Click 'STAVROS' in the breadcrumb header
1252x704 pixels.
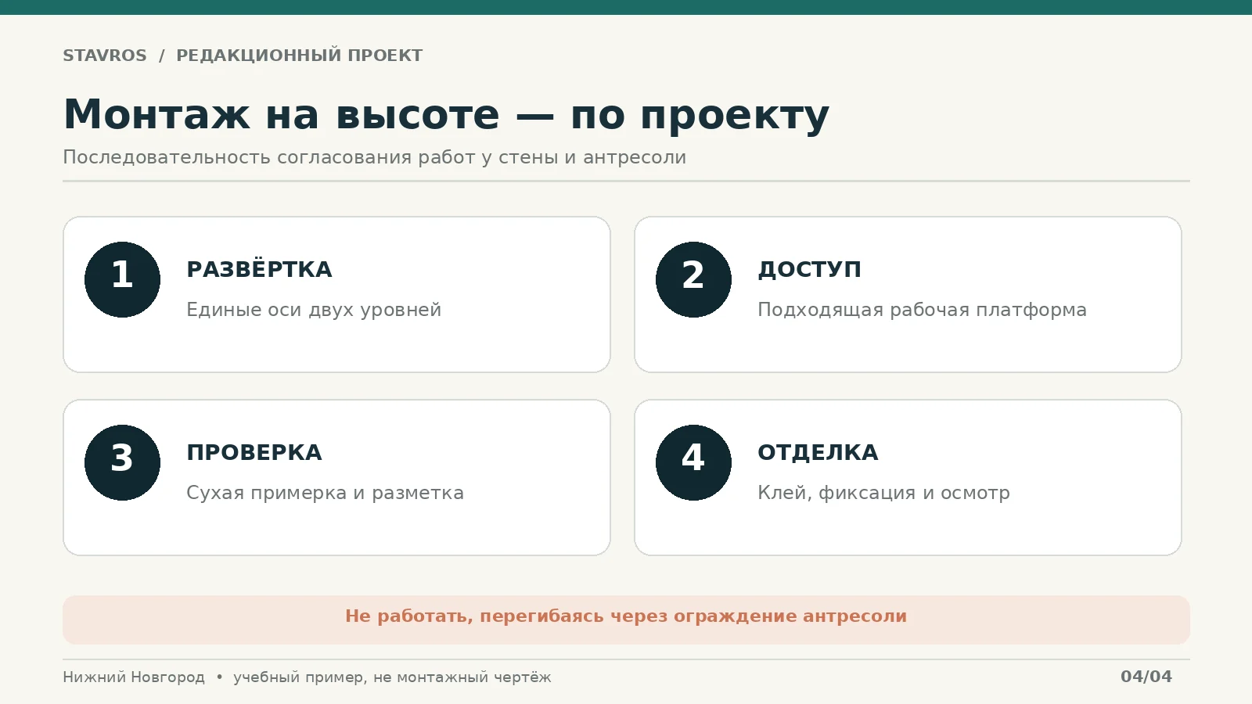coord(105,56)
